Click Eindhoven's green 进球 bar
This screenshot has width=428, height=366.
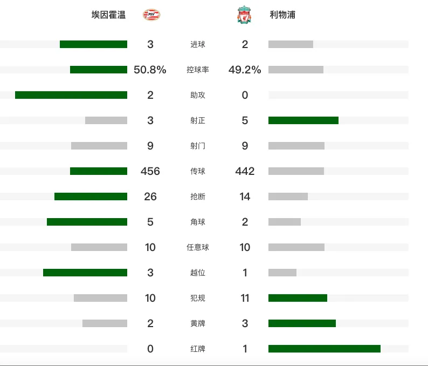[x=93, y=44]
